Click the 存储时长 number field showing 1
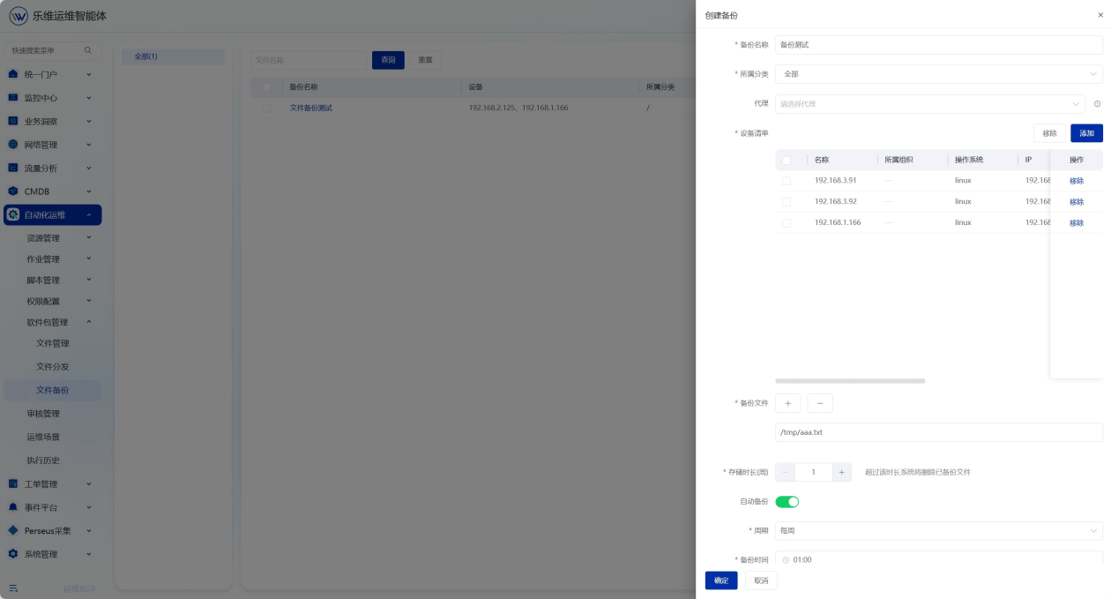Viewport: 1111px width, 599px height. [x=813, y=472]
